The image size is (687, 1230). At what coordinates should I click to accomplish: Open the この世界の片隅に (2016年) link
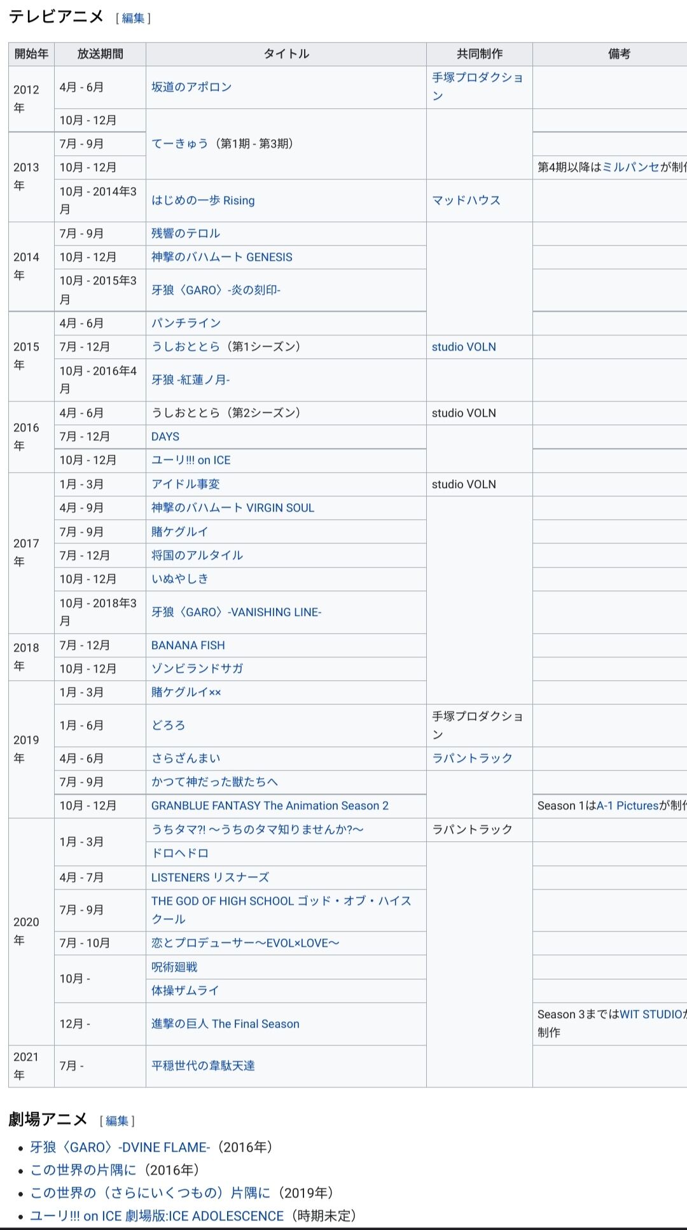[83, 1170]
